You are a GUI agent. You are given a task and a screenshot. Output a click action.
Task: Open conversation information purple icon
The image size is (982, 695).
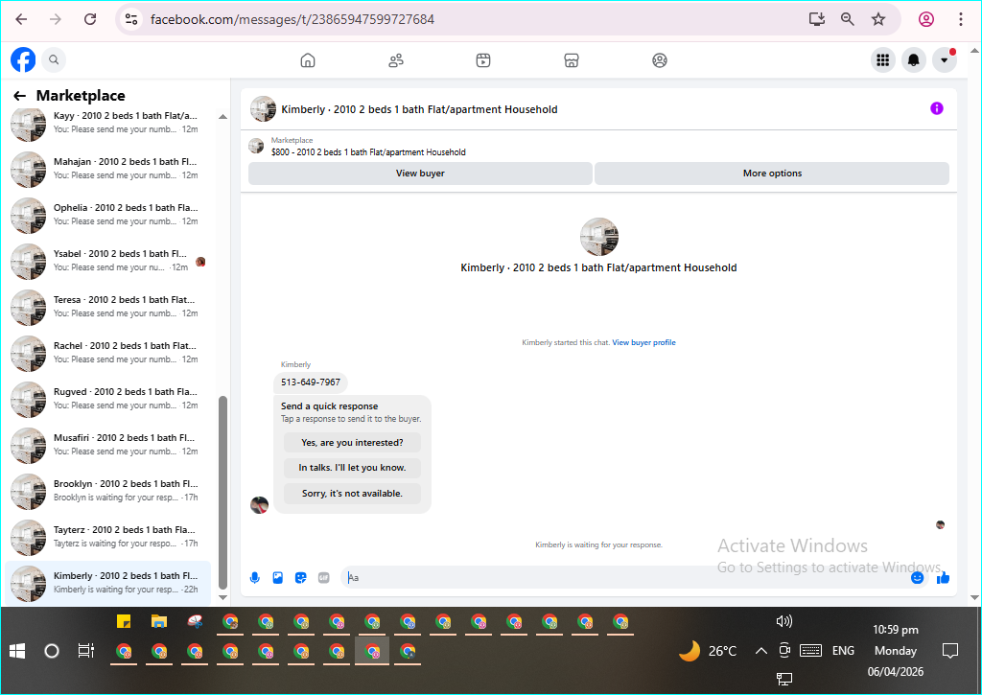click(x=937, y=108)
